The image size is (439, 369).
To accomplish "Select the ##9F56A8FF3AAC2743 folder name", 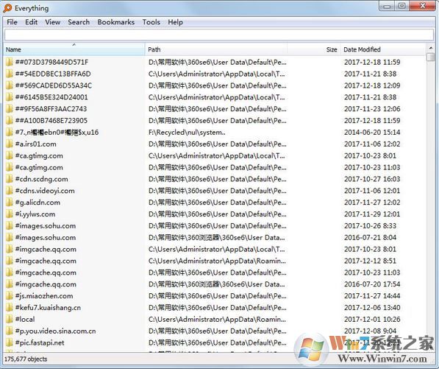I will pos(51,109).
